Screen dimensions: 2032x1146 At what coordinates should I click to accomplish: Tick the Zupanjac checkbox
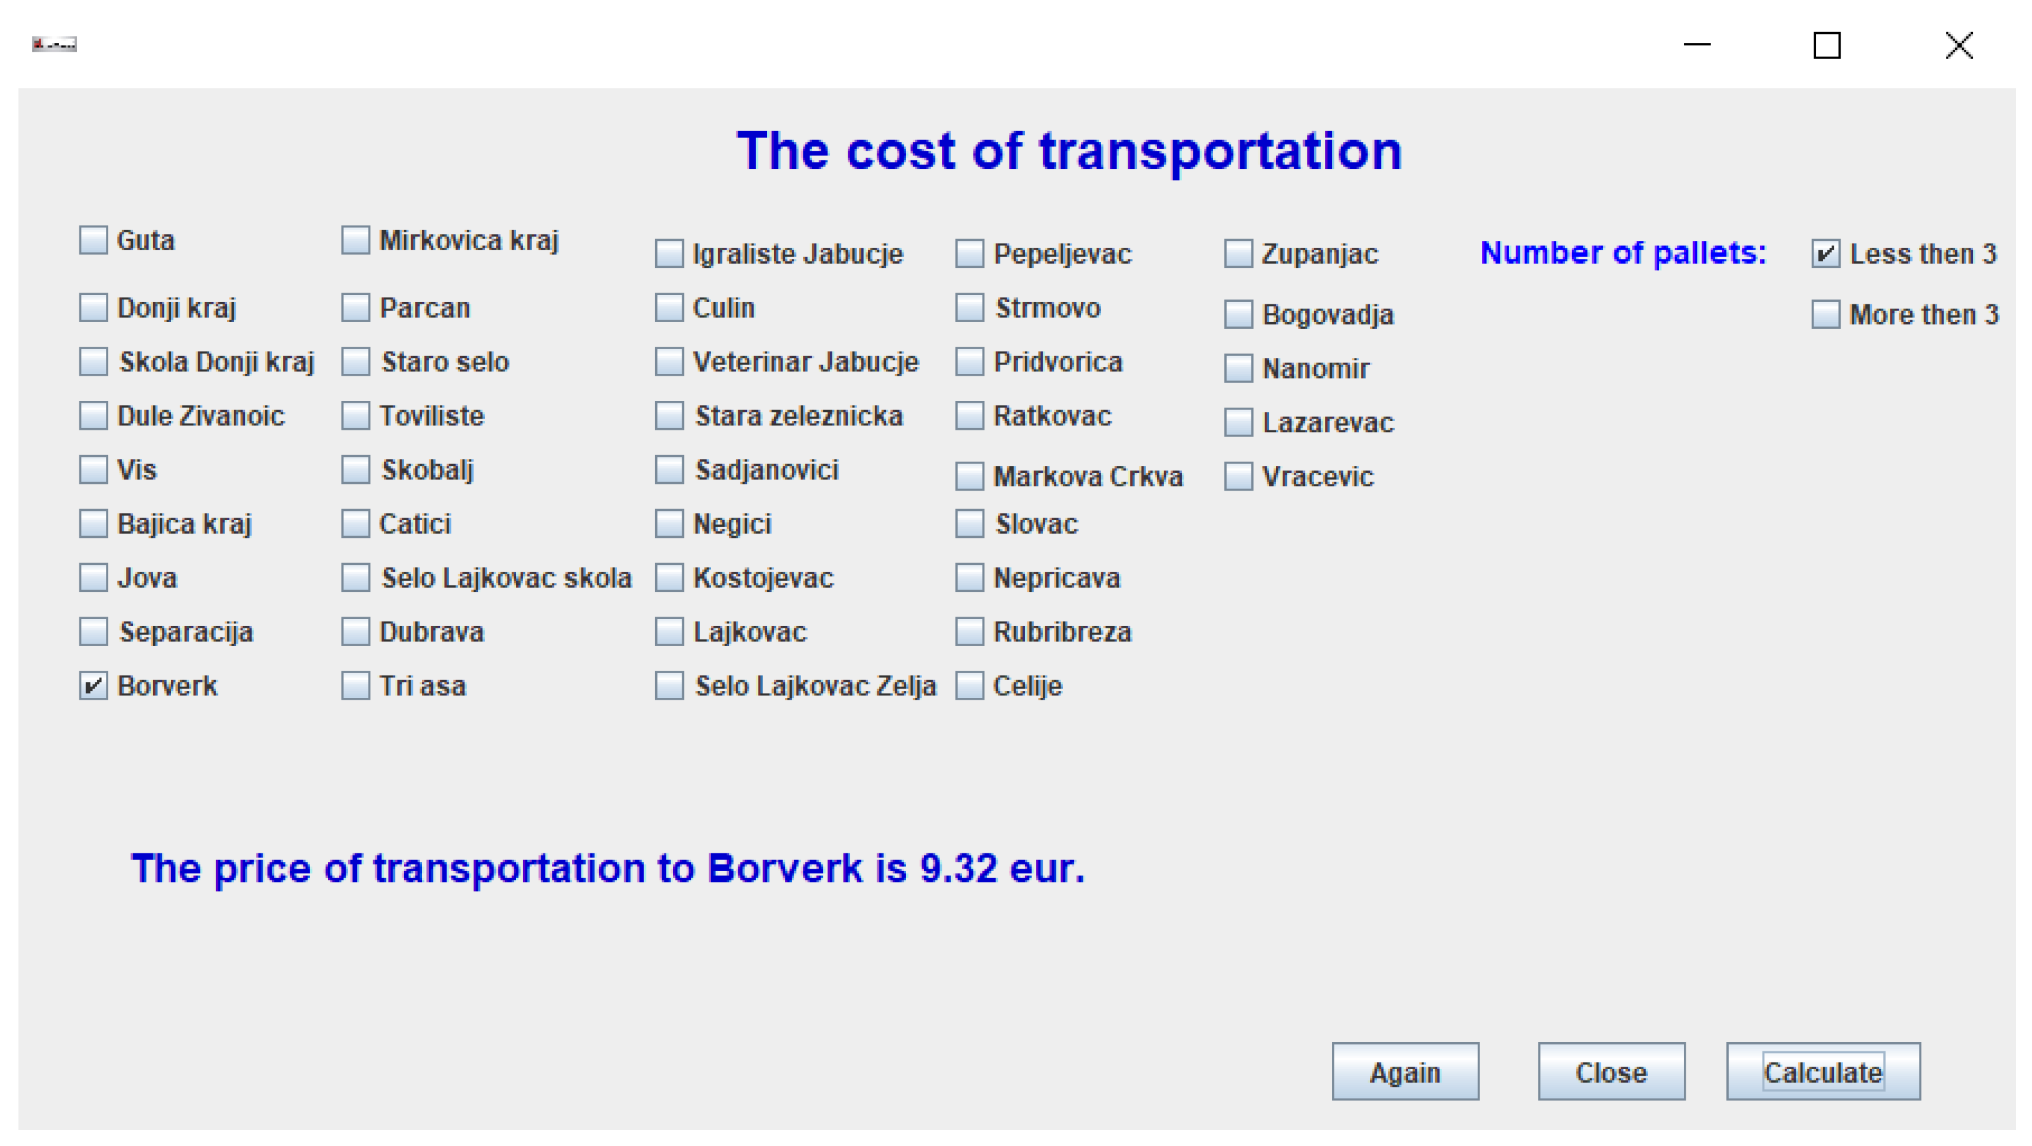pos(1238,254)
